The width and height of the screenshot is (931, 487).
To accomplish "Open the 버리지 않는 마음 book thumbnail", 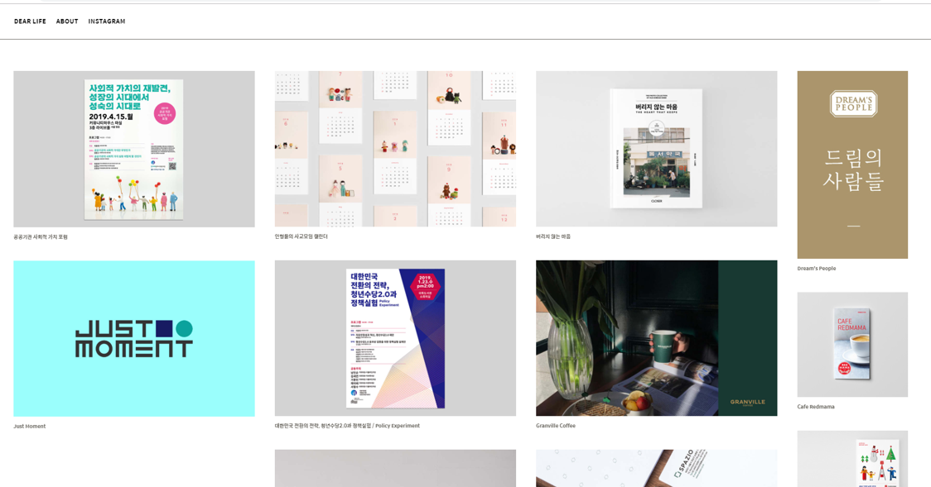I will [x=657, y=149].
